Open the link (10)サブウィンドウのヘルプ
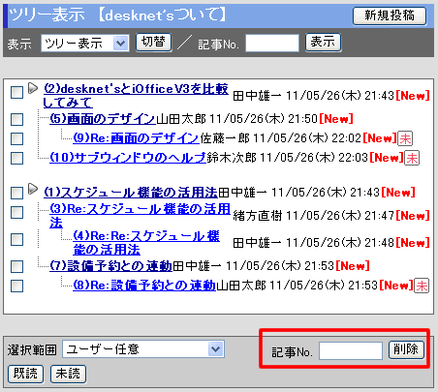 (x=128, y=158)
